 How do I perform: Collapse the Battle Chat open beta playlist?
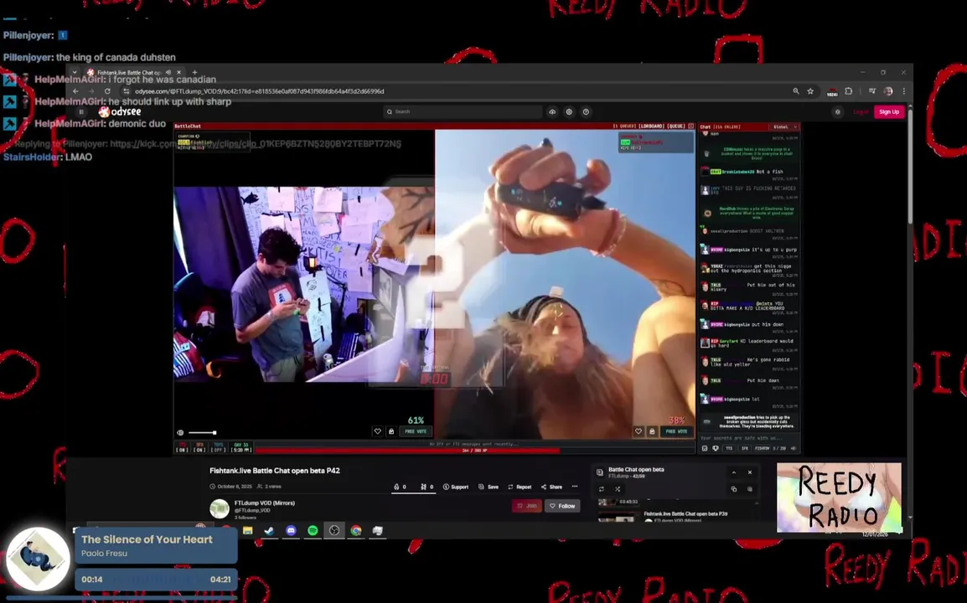(734, 472)
